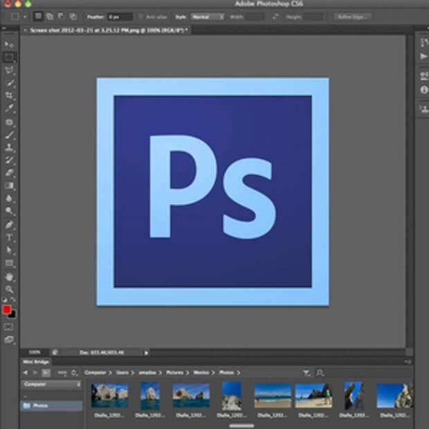Screen dimensions: 429x429
Task: Expand chevron after Pictures breadcrumb
Action: (x=188, y=373)
